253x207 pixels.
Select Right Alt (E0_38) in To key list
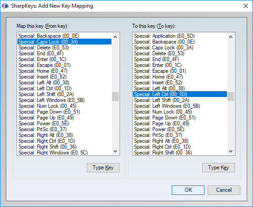[180, 141]
